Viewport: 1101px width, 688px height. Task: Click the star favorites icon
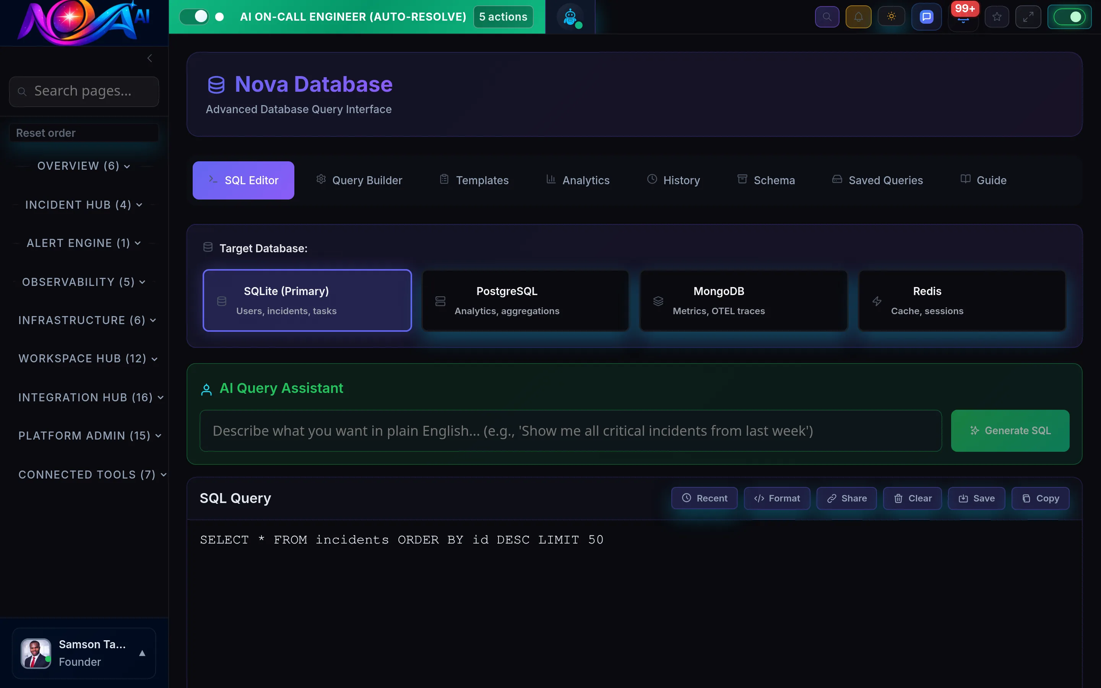(997, 16)
